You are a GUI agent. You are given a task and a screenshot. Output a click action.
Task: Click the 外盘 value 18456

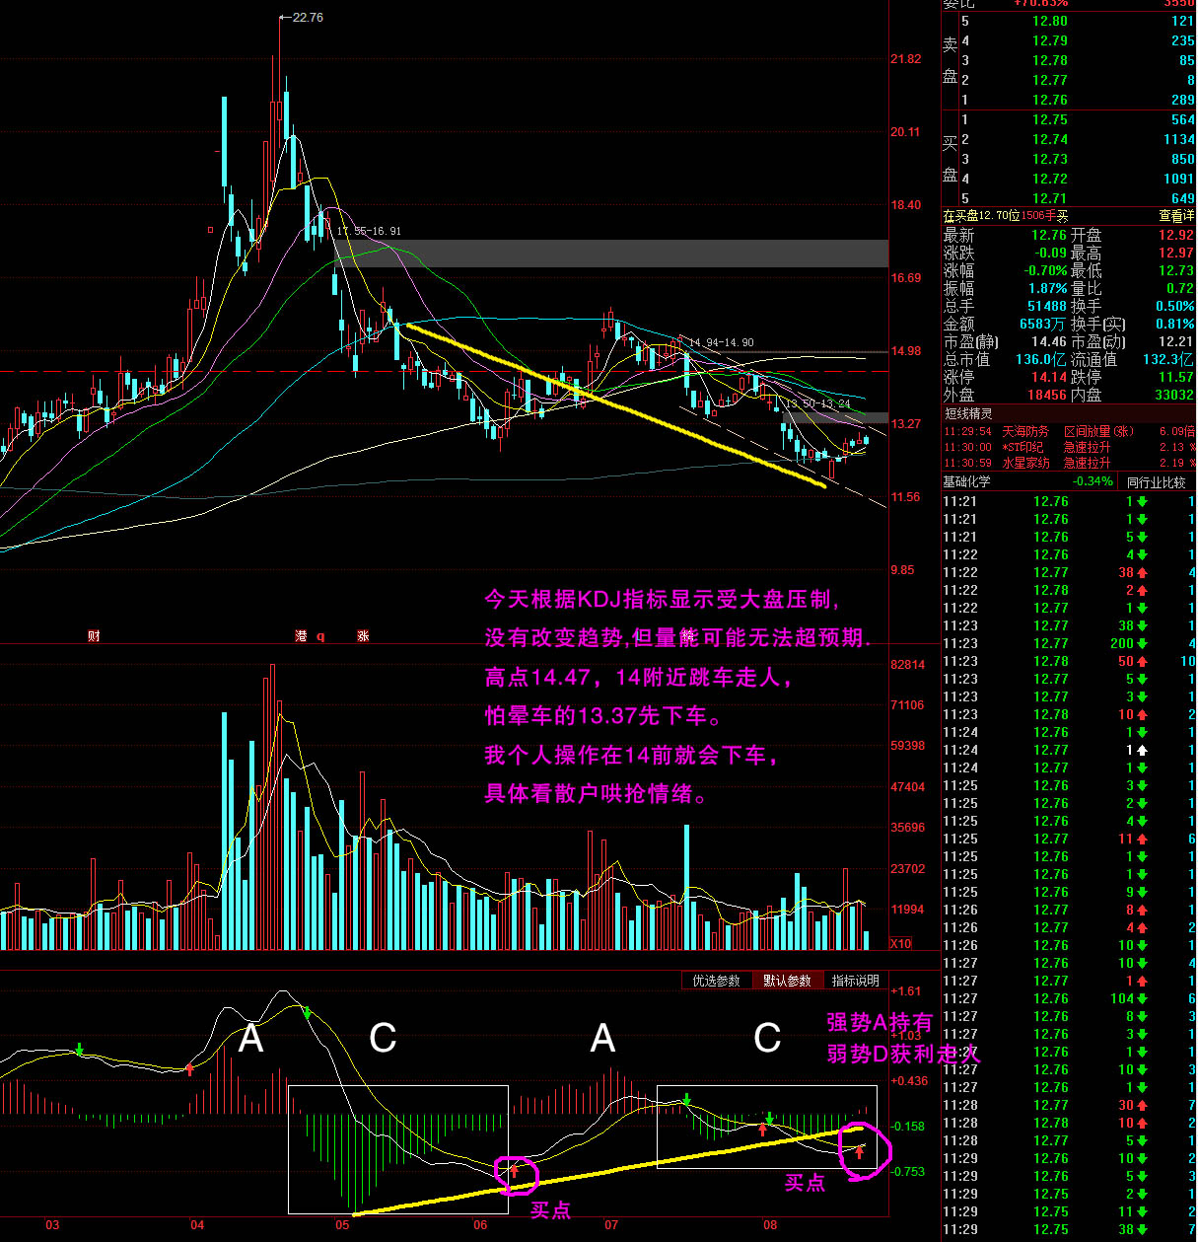coord(1047,395)
